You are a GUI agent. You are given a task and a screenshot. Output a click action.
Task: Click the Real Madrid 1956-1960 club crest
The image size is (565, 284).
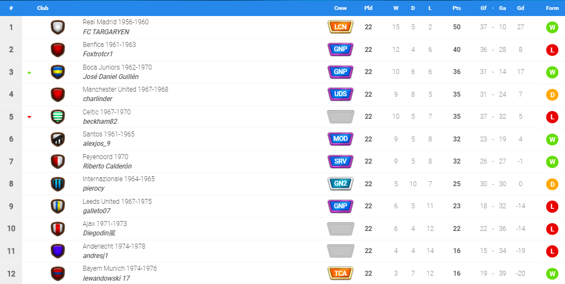tap(57, 28)
